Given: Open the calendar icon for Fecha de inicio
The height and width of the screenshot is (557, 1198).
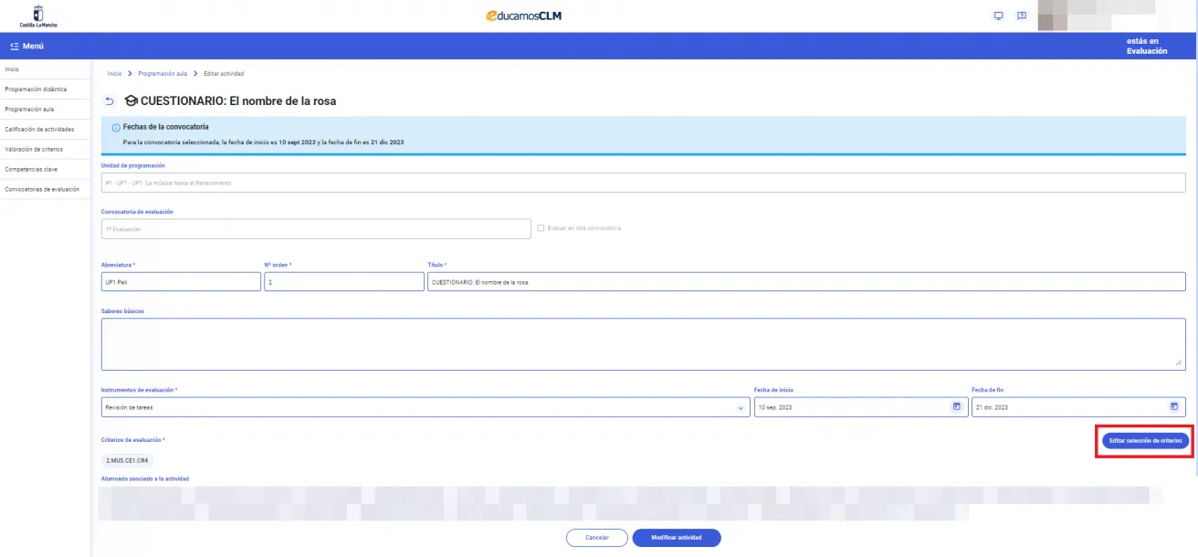Looking at the screenshot, I should [x=956, y=406].
